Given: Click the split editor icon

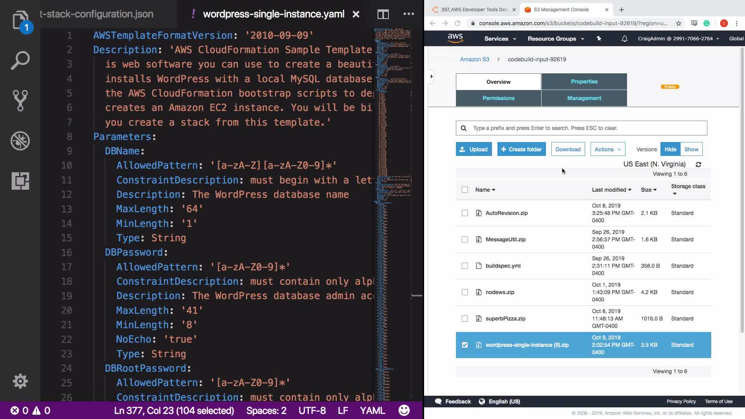Looking at the screenshot, I should [x=383, y=14].
